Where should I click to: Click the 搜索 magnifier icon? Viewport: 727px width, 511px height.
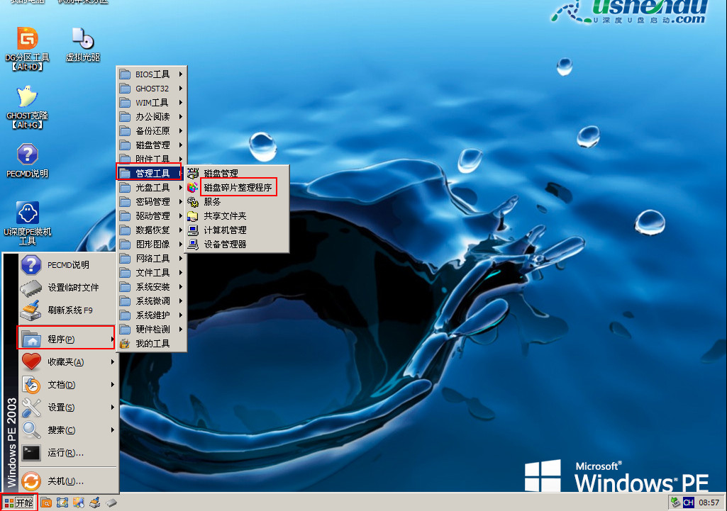click(31, 430)
